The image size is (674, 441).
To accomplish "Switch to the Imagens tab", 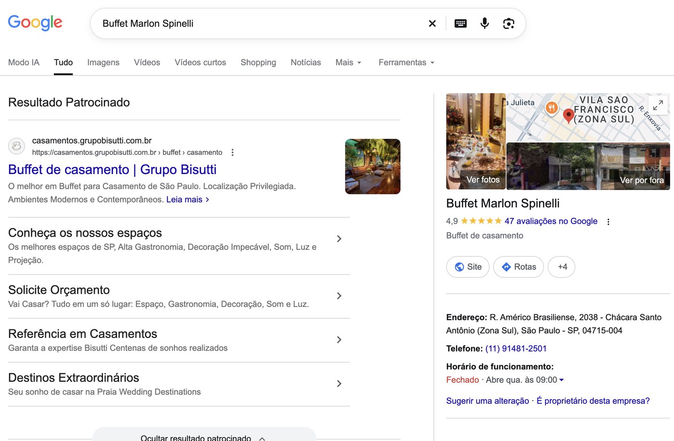I will tap(103, 63).
